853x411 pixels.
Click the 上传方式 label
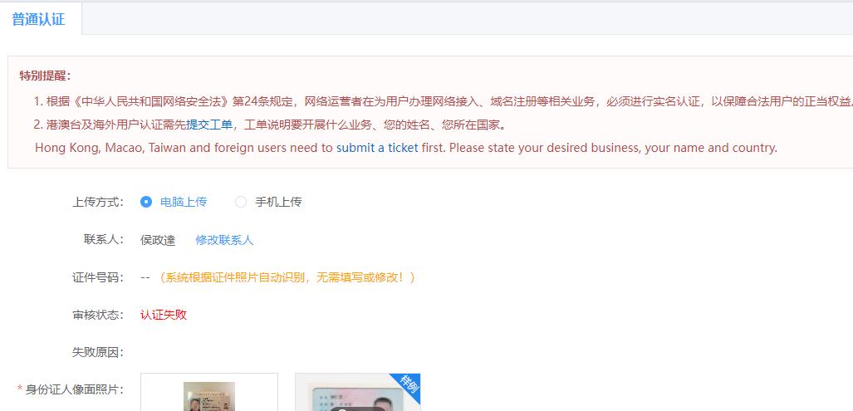point(98,203)
